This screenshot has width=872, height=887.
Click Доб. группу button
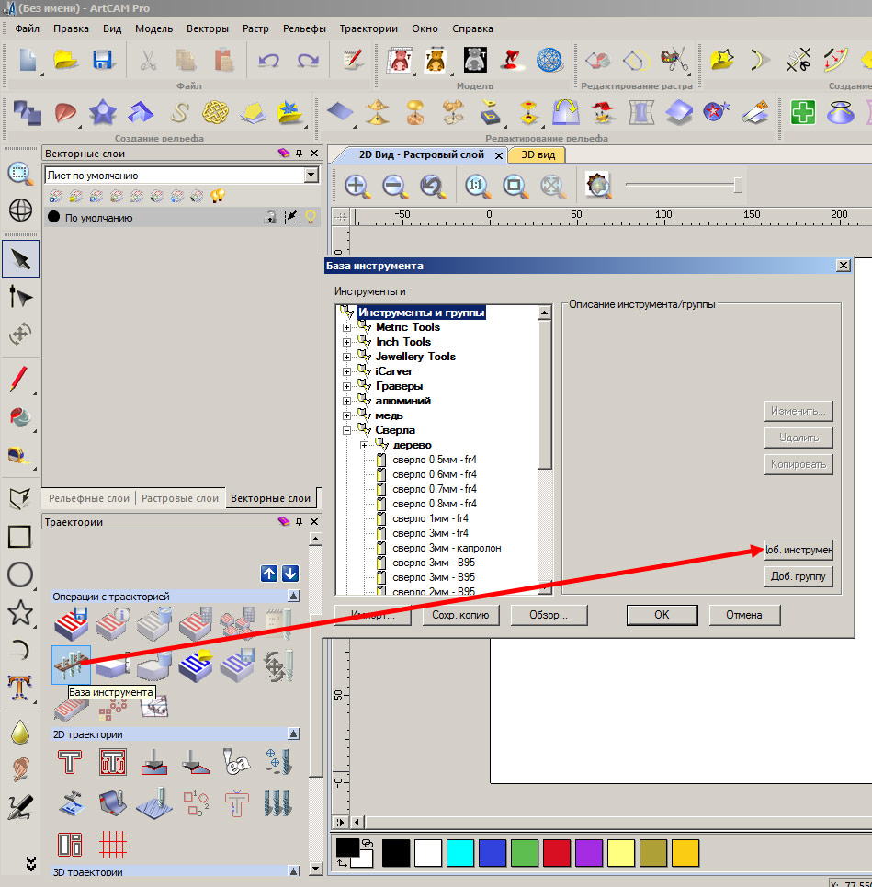798,576
